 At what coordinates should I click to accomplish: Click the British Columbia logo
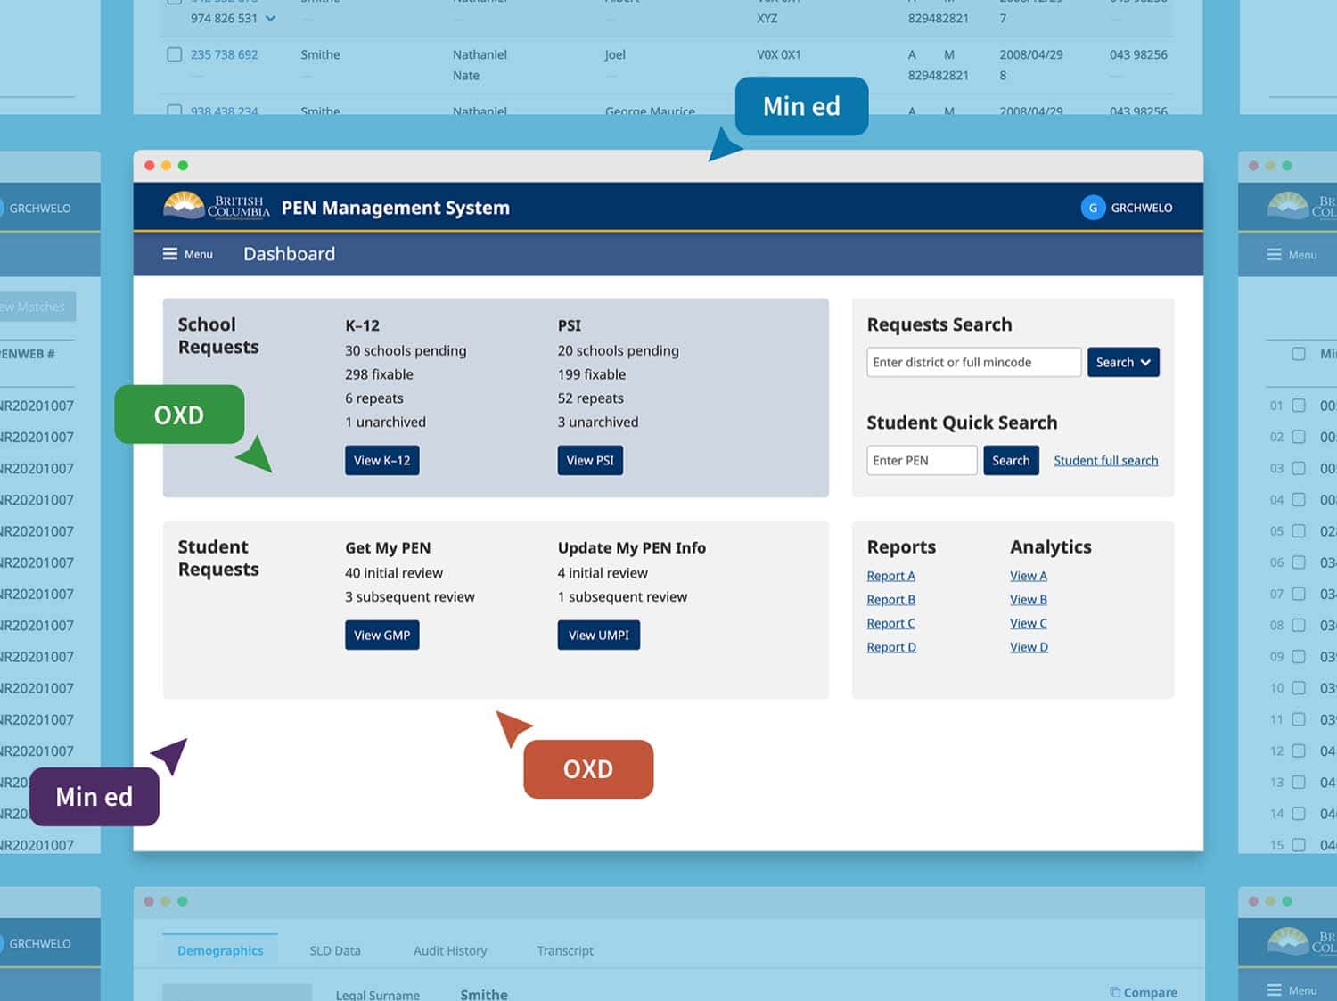pos(217,207)
